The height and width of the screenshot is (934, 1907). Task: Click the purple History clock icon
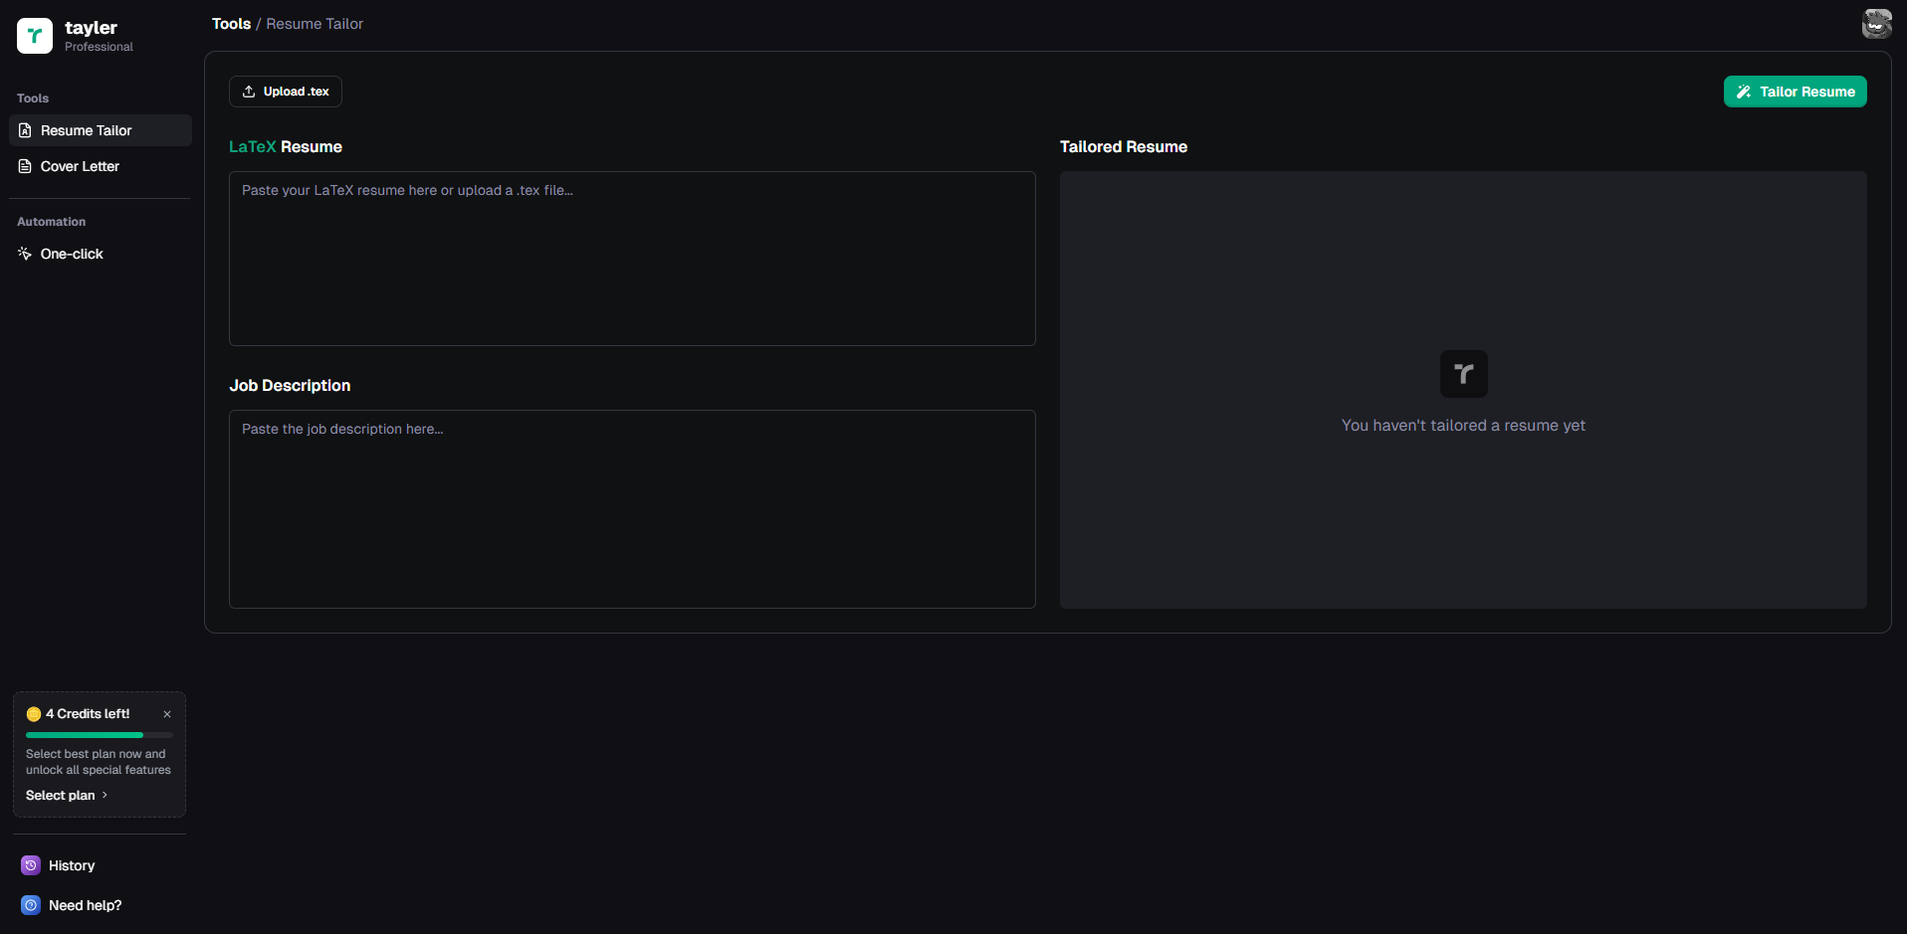31,865
